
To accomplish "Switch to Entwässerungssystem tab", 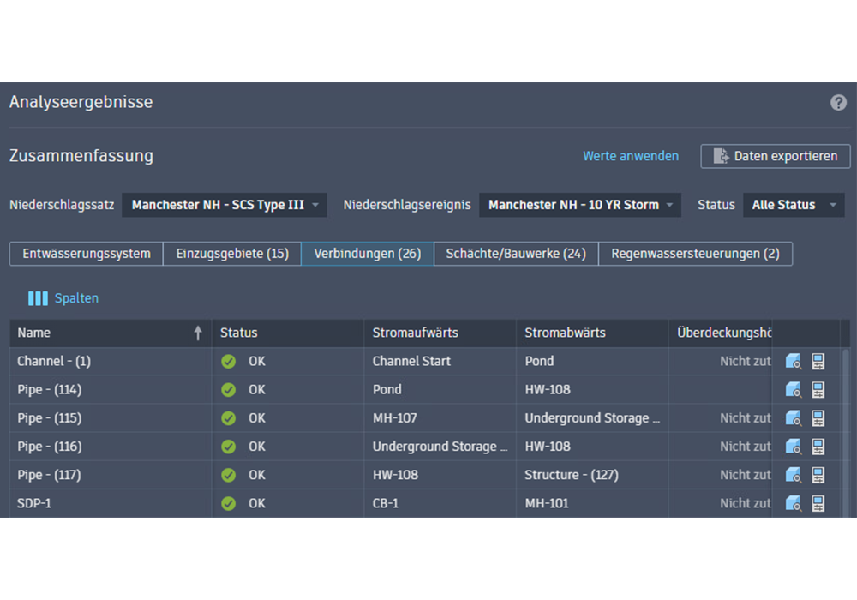I will [x=87, y=254].
